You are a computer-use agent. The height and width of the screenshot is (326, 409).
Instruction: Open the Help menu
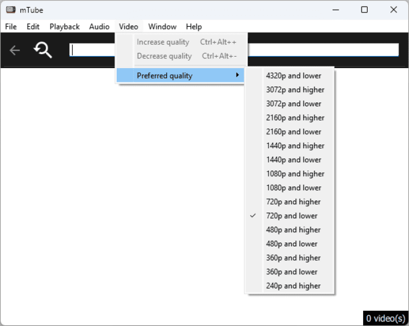194,27
